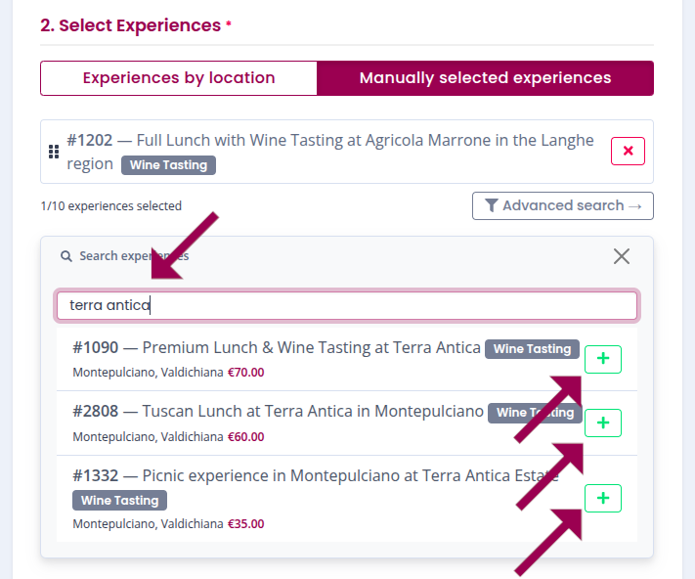This screenshot has height=579, width=695.
Task: Open Advanced search
Action: [x=563, y=206]
